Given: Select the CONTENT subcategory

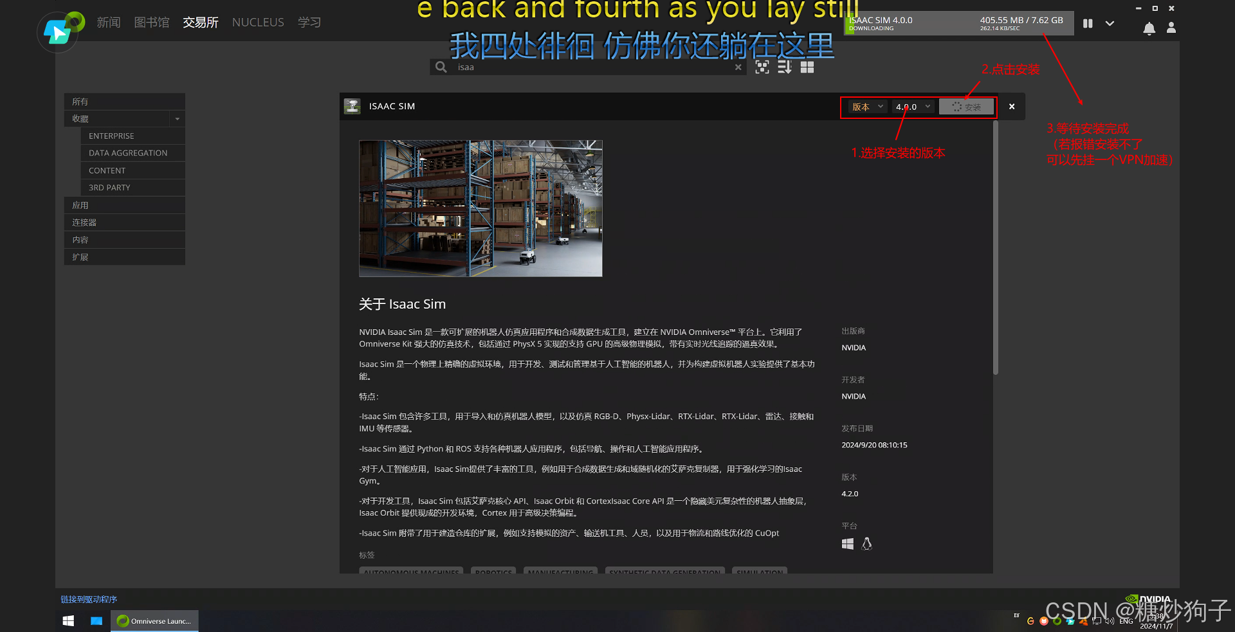Looking at the screenshot, I should [133, 170].
